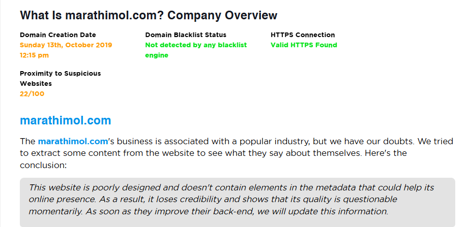Select the Domain Creation Date label
This screenshot has height=227, width=469.
tap(57, 35)
